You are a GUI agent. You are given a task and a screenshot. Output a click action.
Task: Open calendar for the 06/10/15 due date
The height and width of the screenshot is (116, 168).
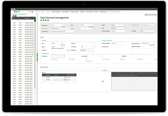coord(53,78)
